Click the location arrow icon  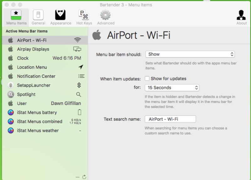tap(81, 67)
